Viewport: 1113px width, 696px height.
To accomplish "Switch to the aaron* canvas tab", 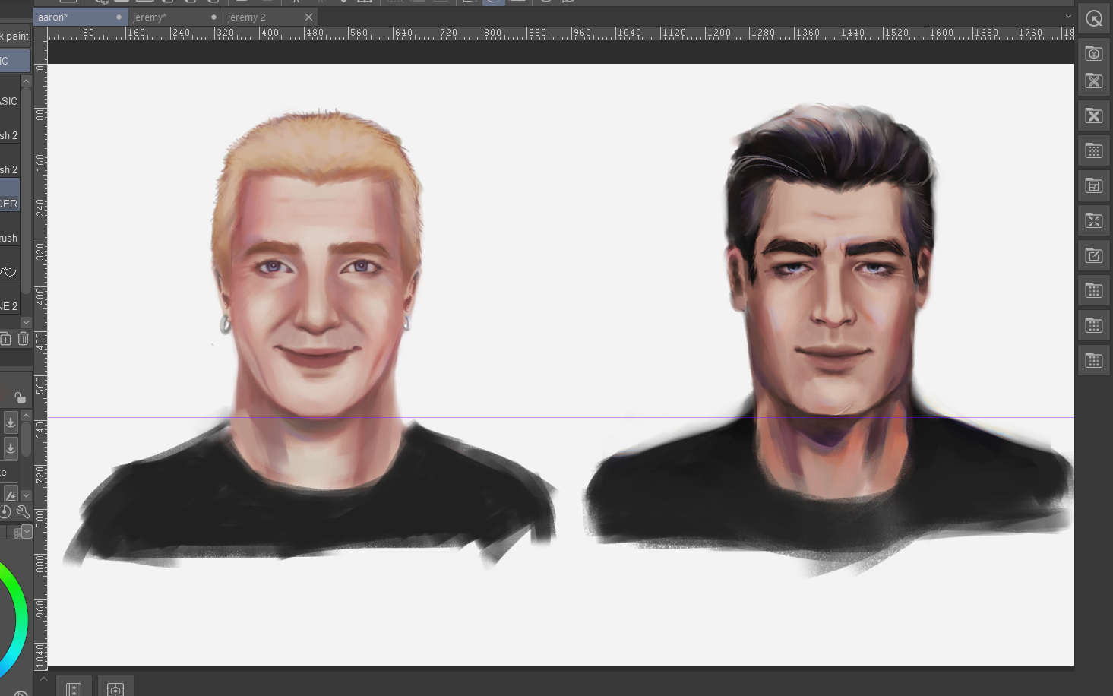I will click(53, 17).
